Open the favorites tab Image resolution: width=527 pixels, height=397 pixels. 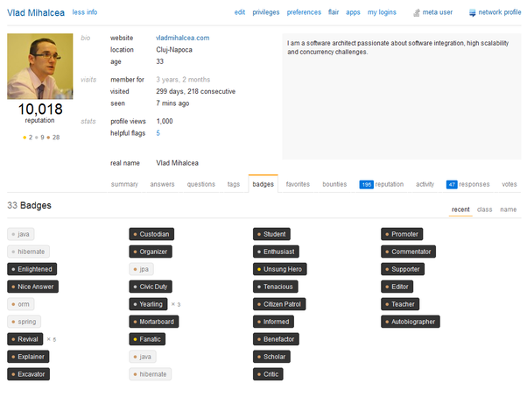pyautogui.click(x=298, y=184)
